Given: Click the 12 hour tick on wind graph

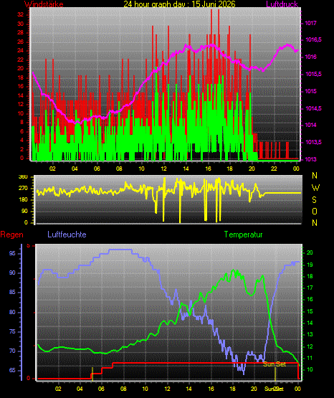Looking at the screenshot, I should (163, 169).
